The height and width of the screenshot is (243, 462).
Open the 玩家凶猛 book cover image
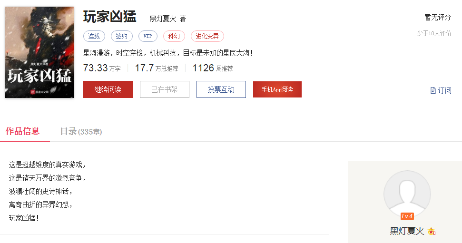(x=39, y=52)
